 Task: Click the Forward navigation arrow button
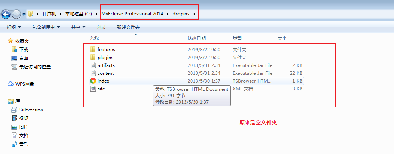point(17,14)
